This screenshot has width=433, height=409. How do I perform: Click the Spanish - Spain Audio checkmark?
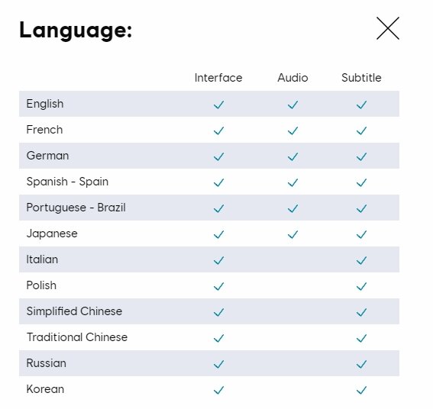[x=292, y=182]
